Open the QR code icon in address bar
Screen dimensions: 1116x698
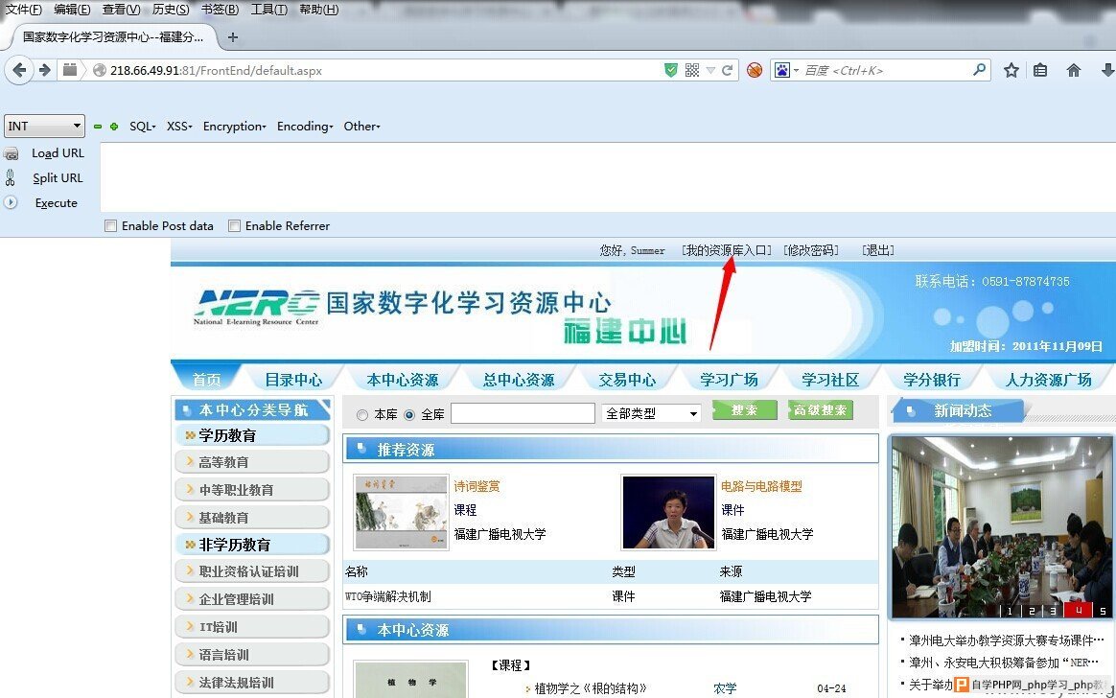point(692,70)
